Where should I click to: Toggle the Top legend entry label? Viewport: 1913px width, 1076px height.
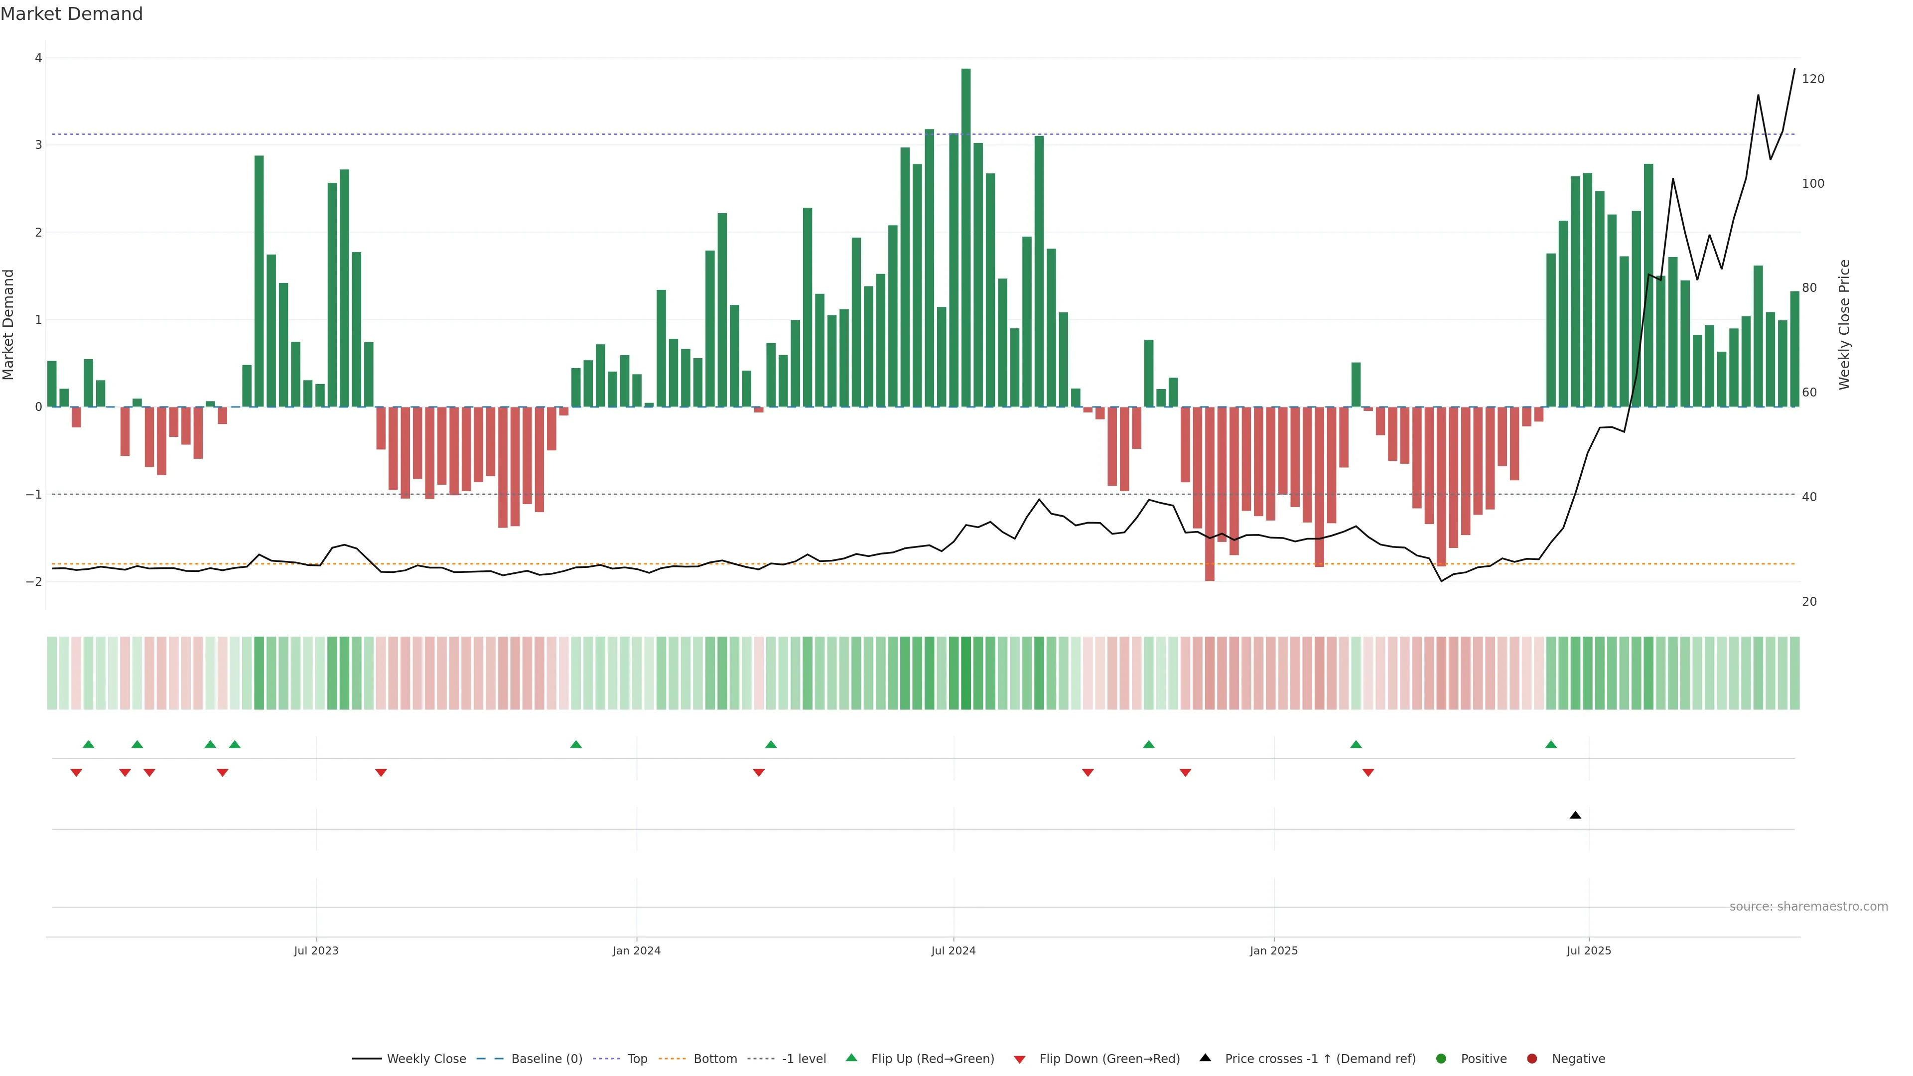tap(637, 1058)
